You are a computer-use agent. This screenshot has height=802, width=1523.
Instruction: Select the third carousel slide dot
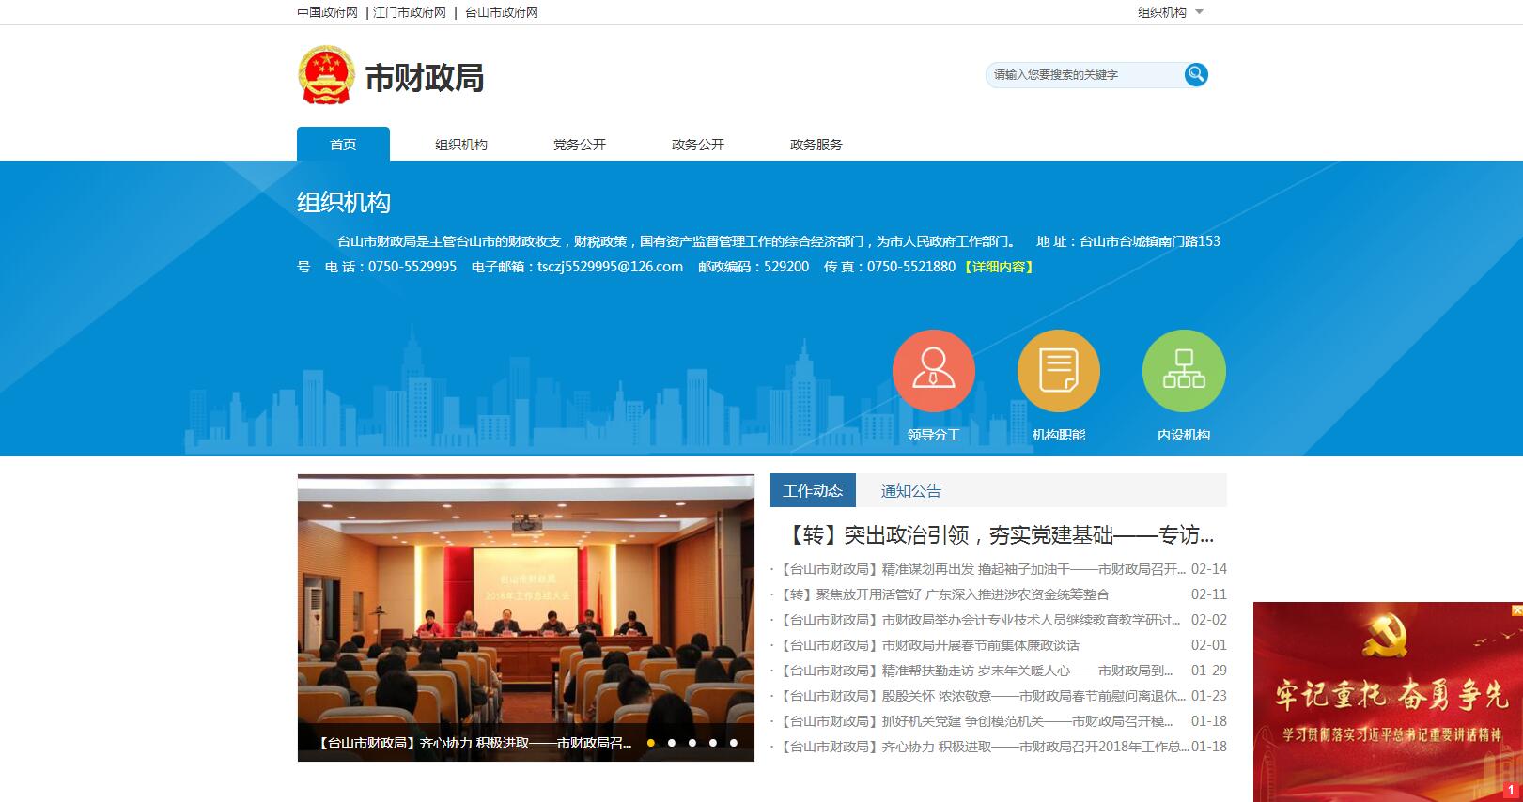click(692, 743)
